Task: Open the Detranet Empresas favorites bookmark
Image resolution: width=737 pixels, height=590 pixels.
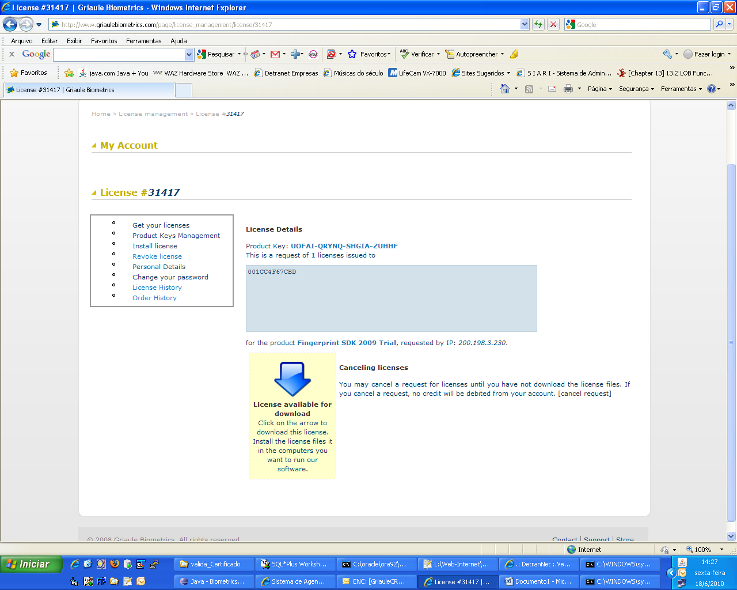Action: click(x=286, y=73)
